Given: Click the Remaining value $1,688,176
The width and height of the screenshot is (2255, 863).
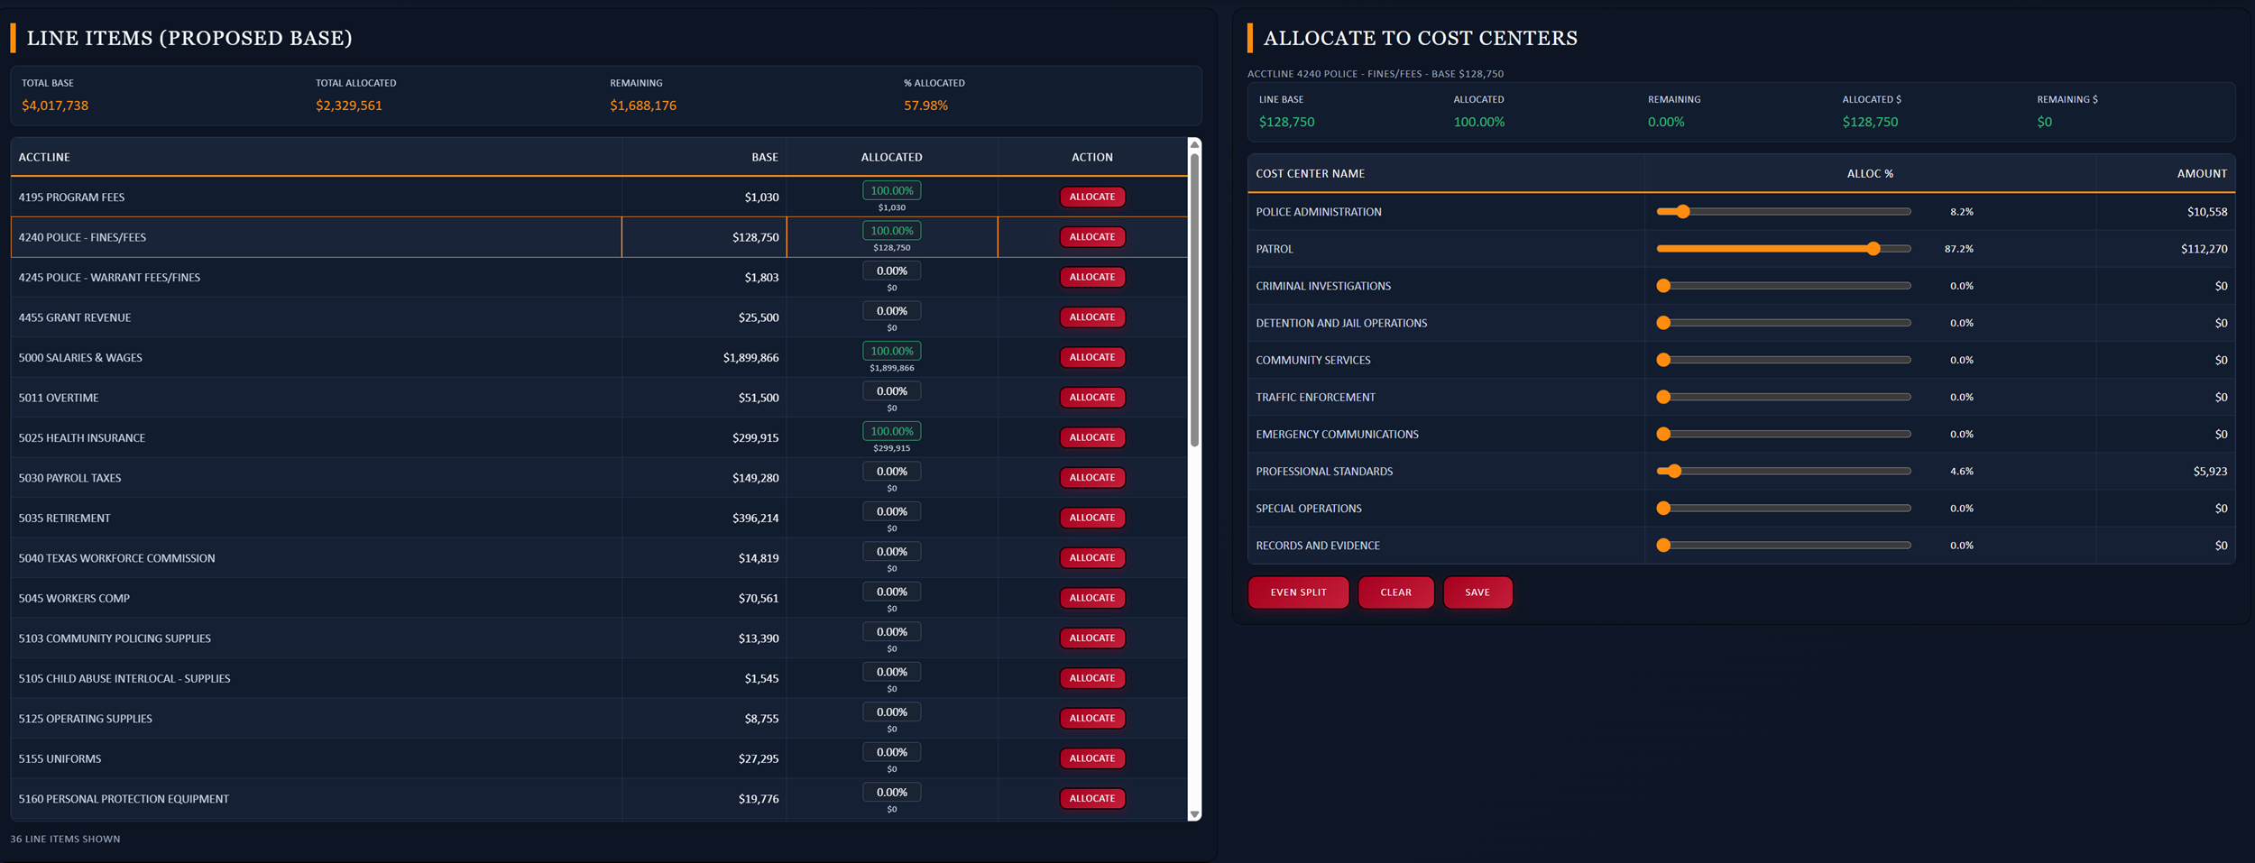Looking at the screenshot, I should coord(643,106).
